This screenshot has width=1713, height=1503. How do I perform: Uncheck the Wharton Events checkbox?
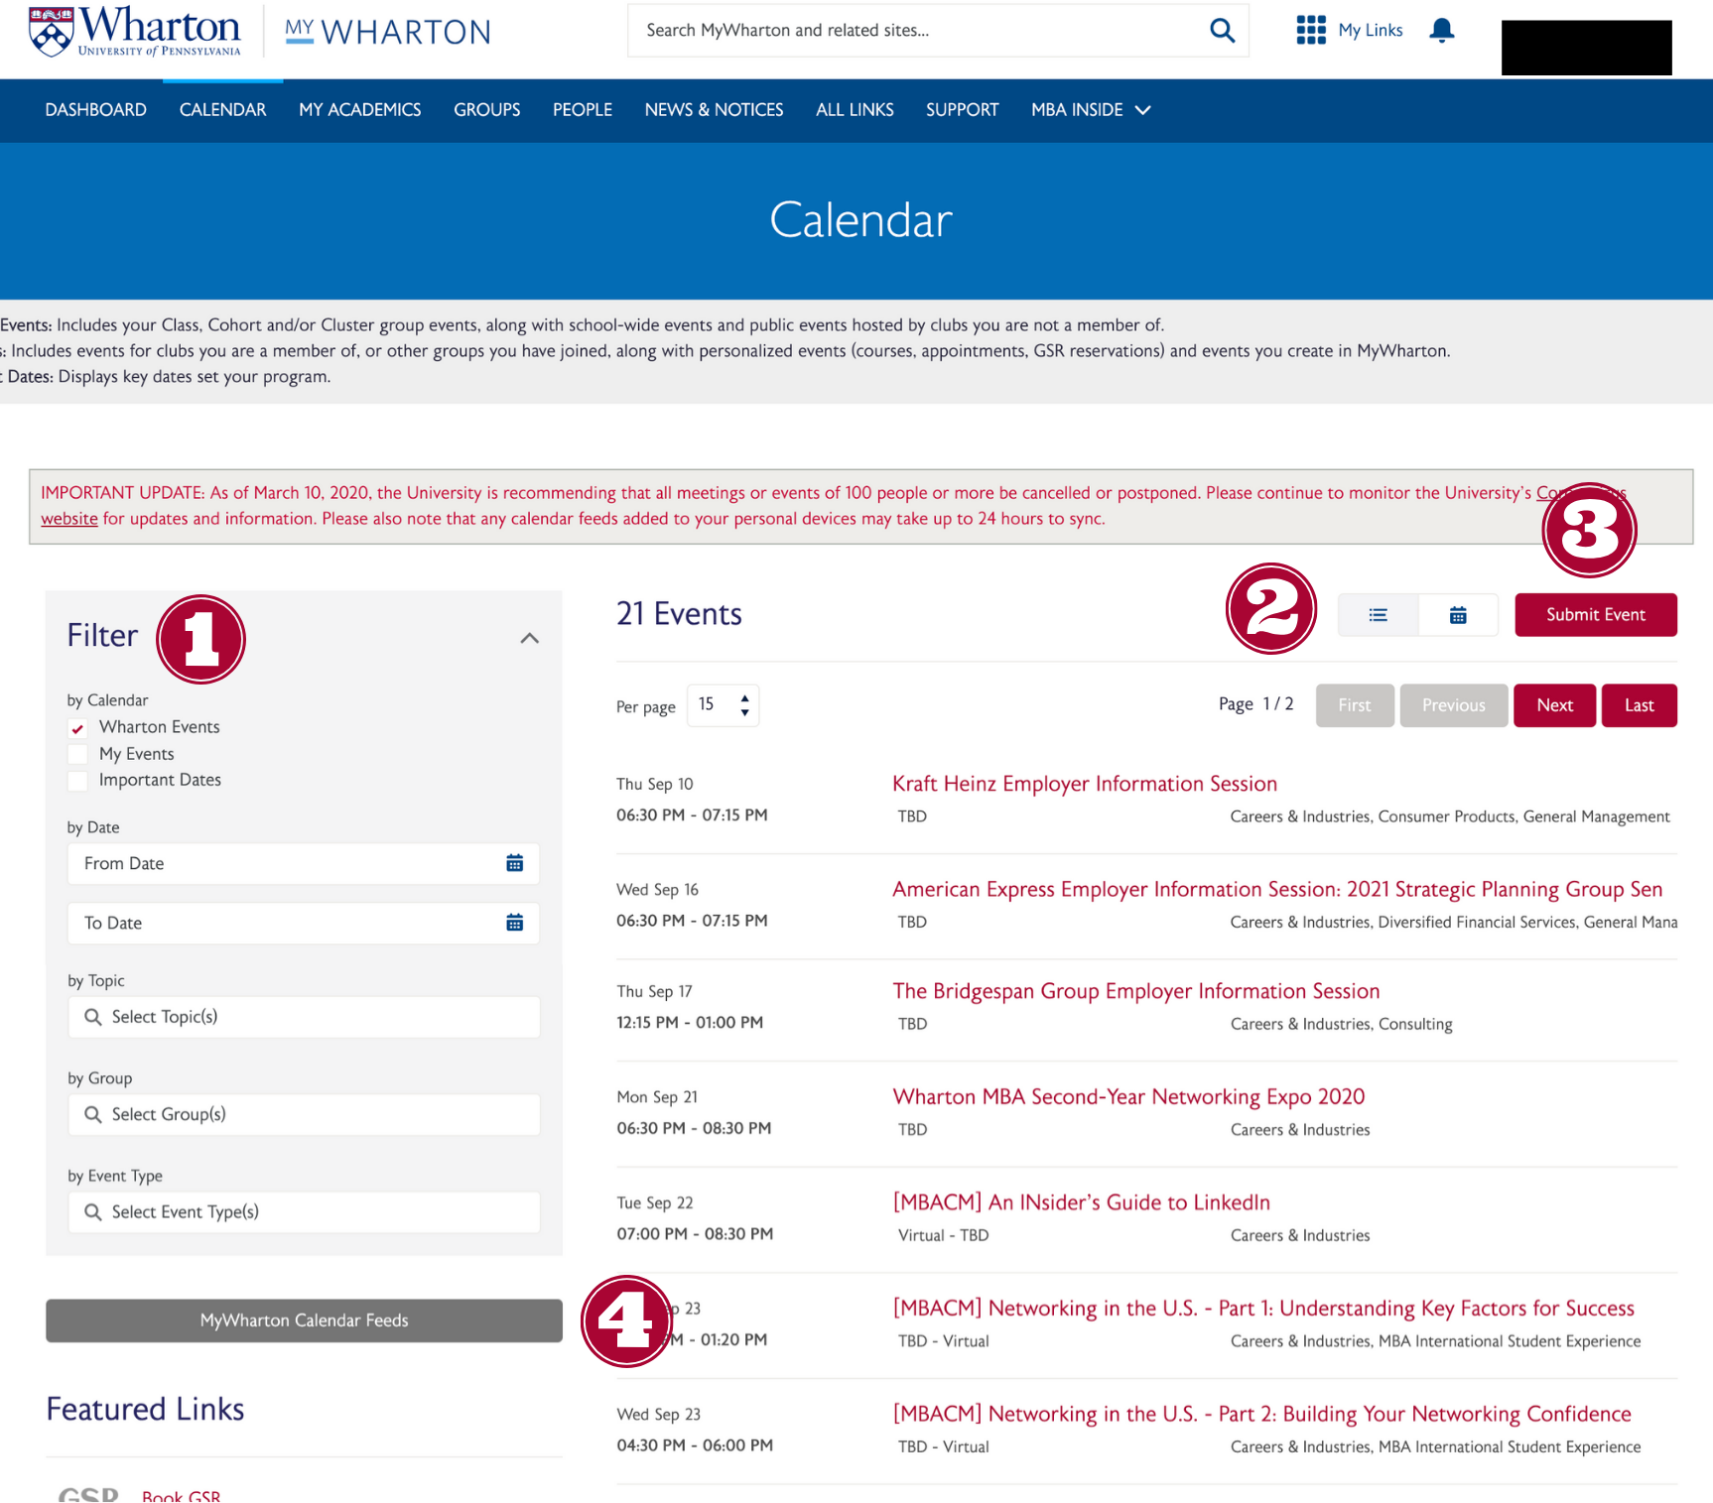tap(77, 728)
